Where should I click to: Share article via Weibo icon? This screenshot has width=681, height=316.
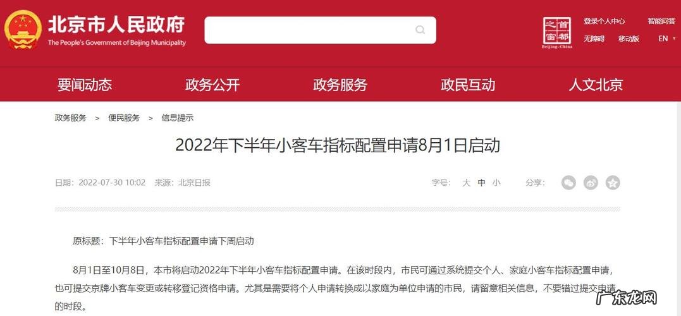click(x=590, y=183)
